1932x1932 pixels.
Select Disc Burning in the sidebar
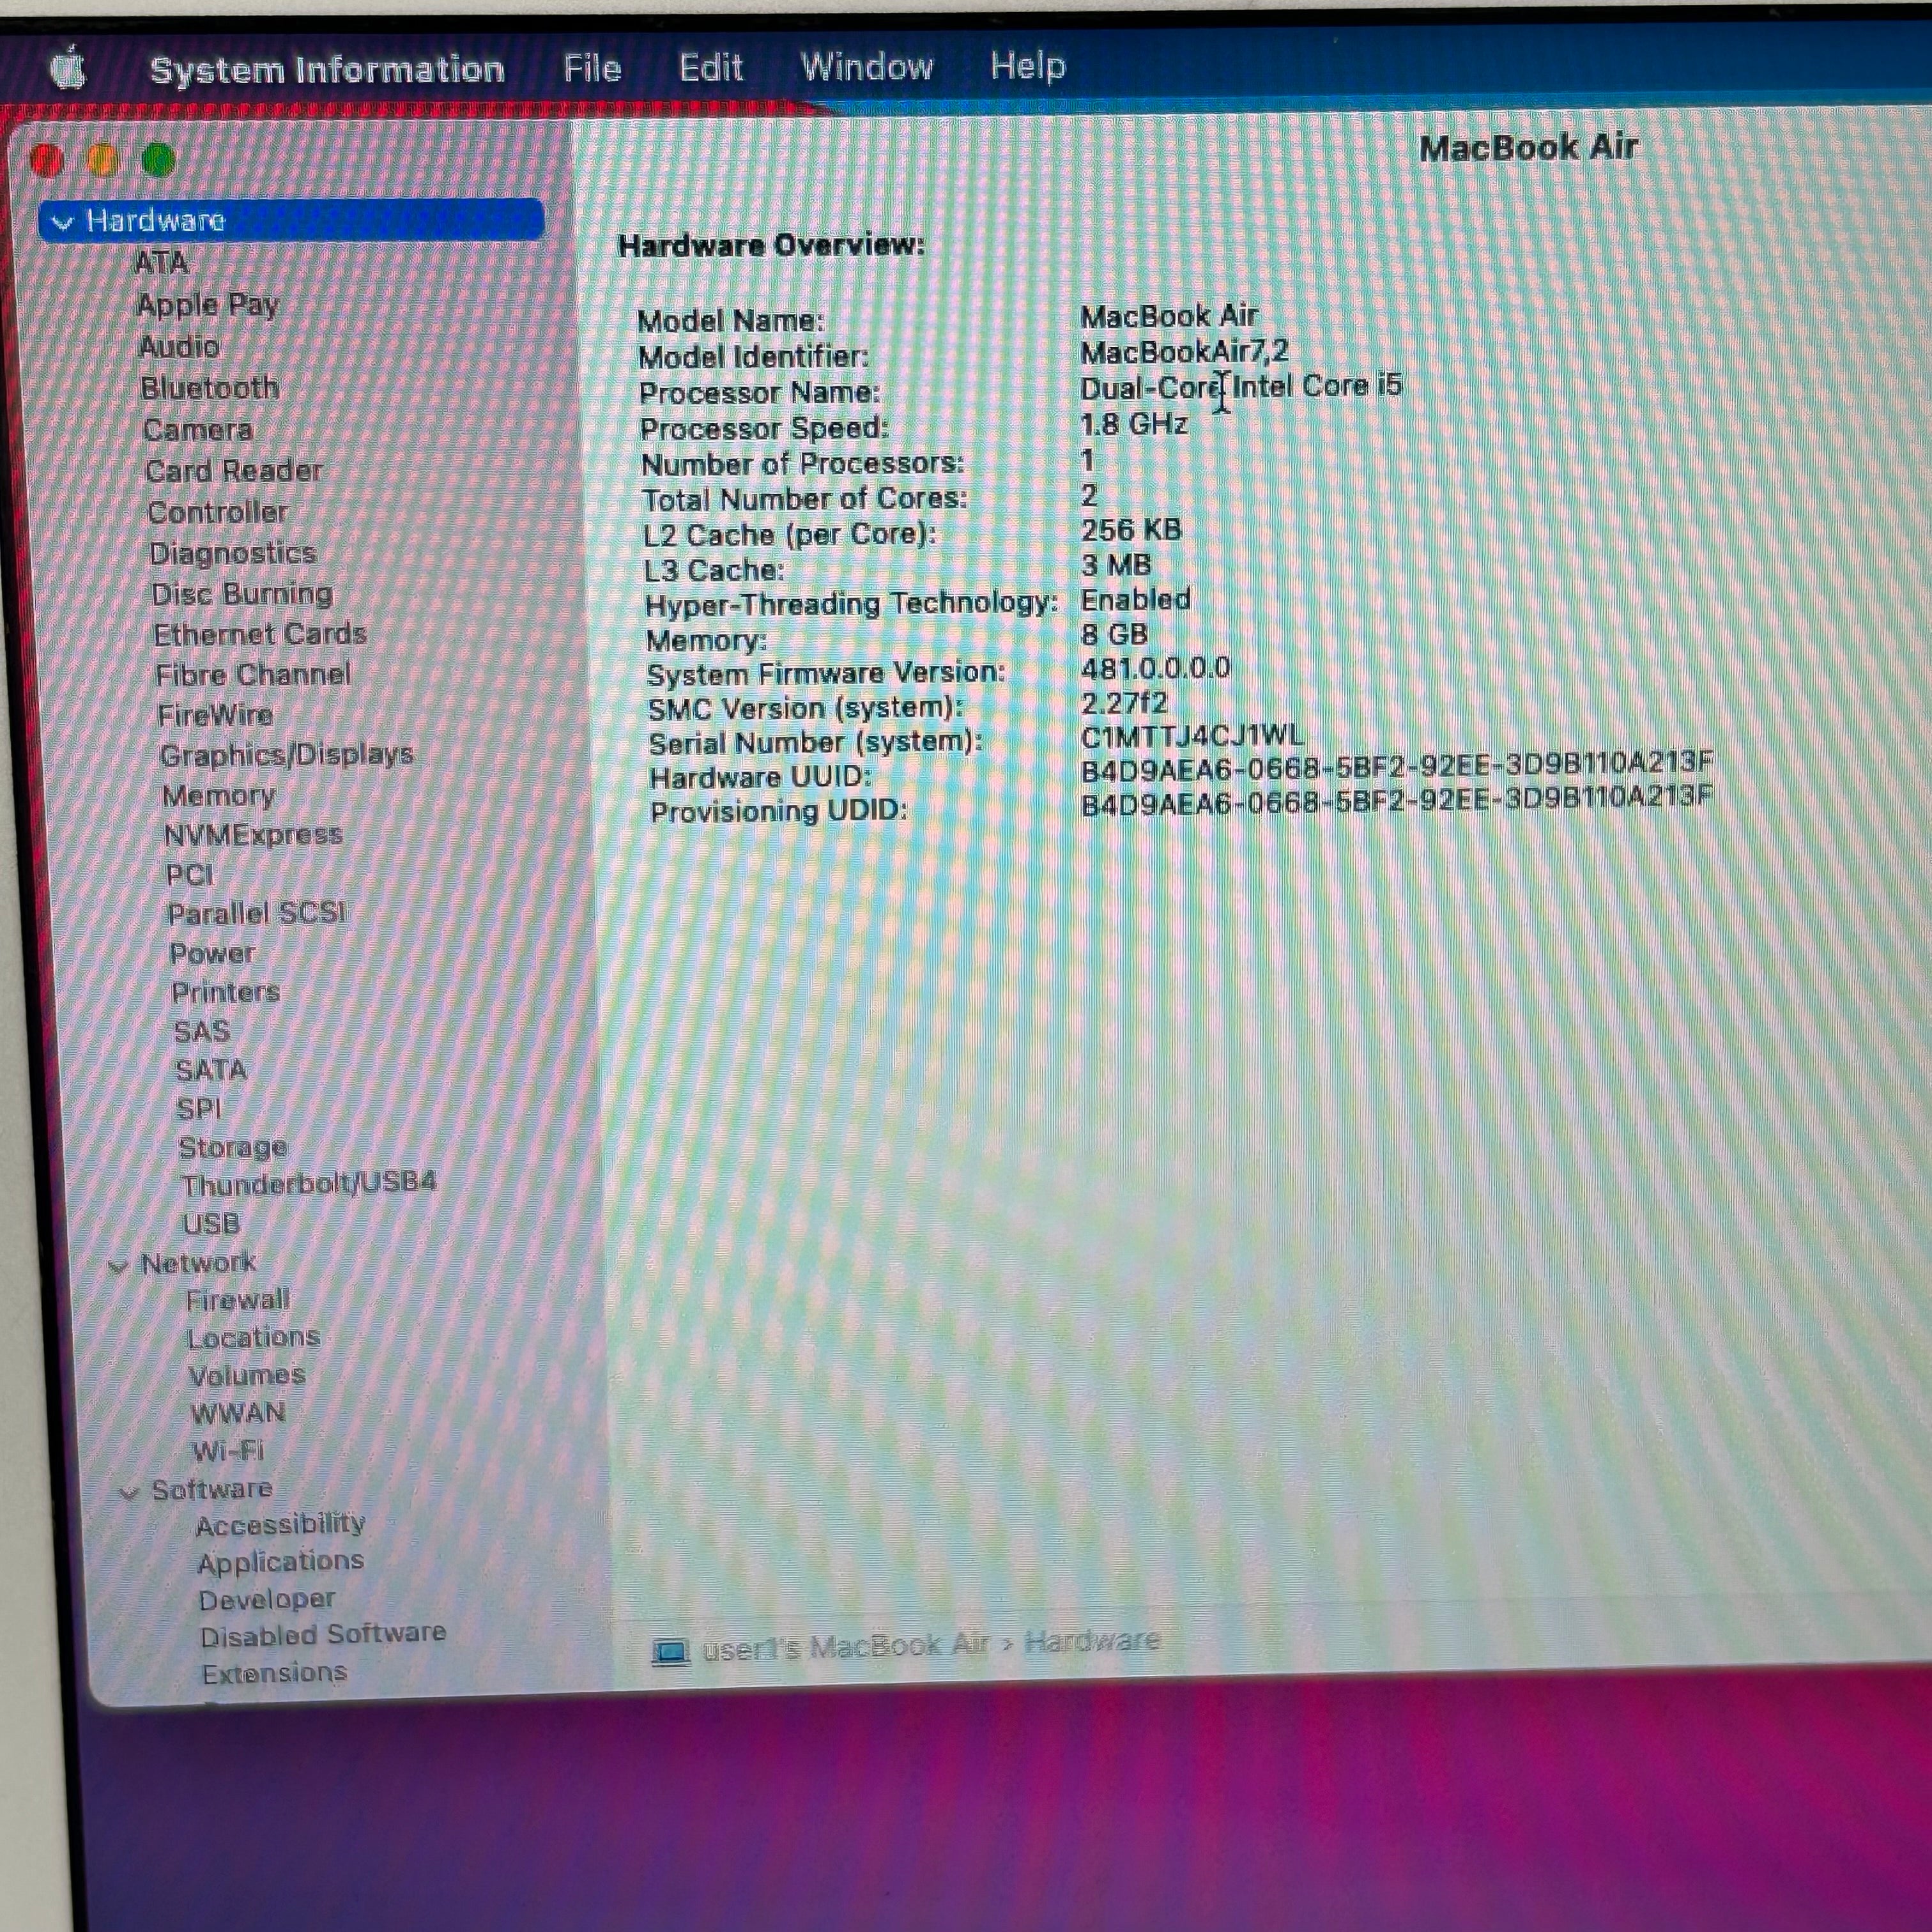coord(242,594)
